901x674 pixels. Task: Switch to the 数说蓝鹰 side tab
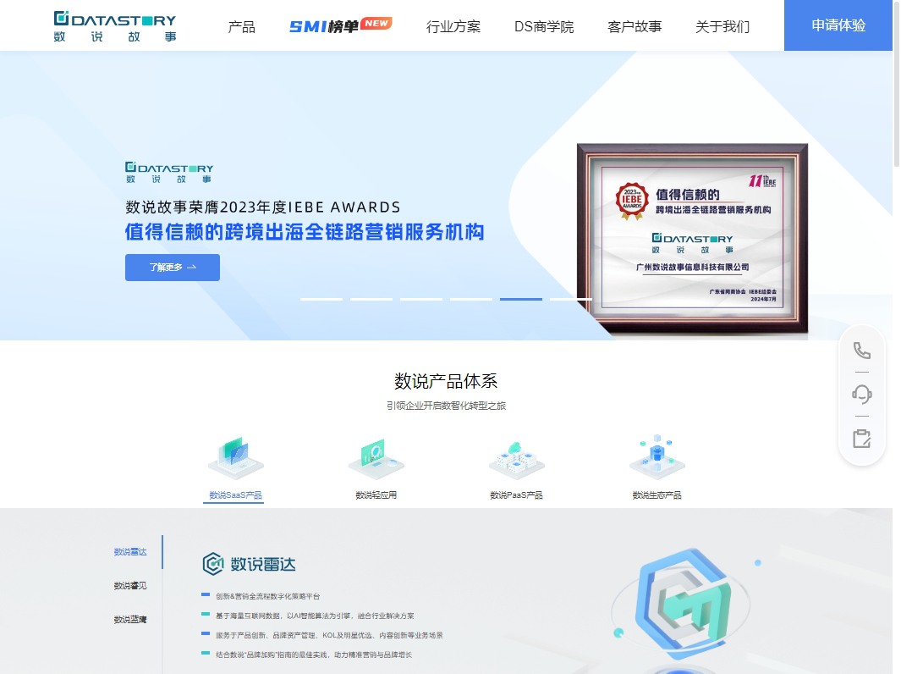pos(130,620)
